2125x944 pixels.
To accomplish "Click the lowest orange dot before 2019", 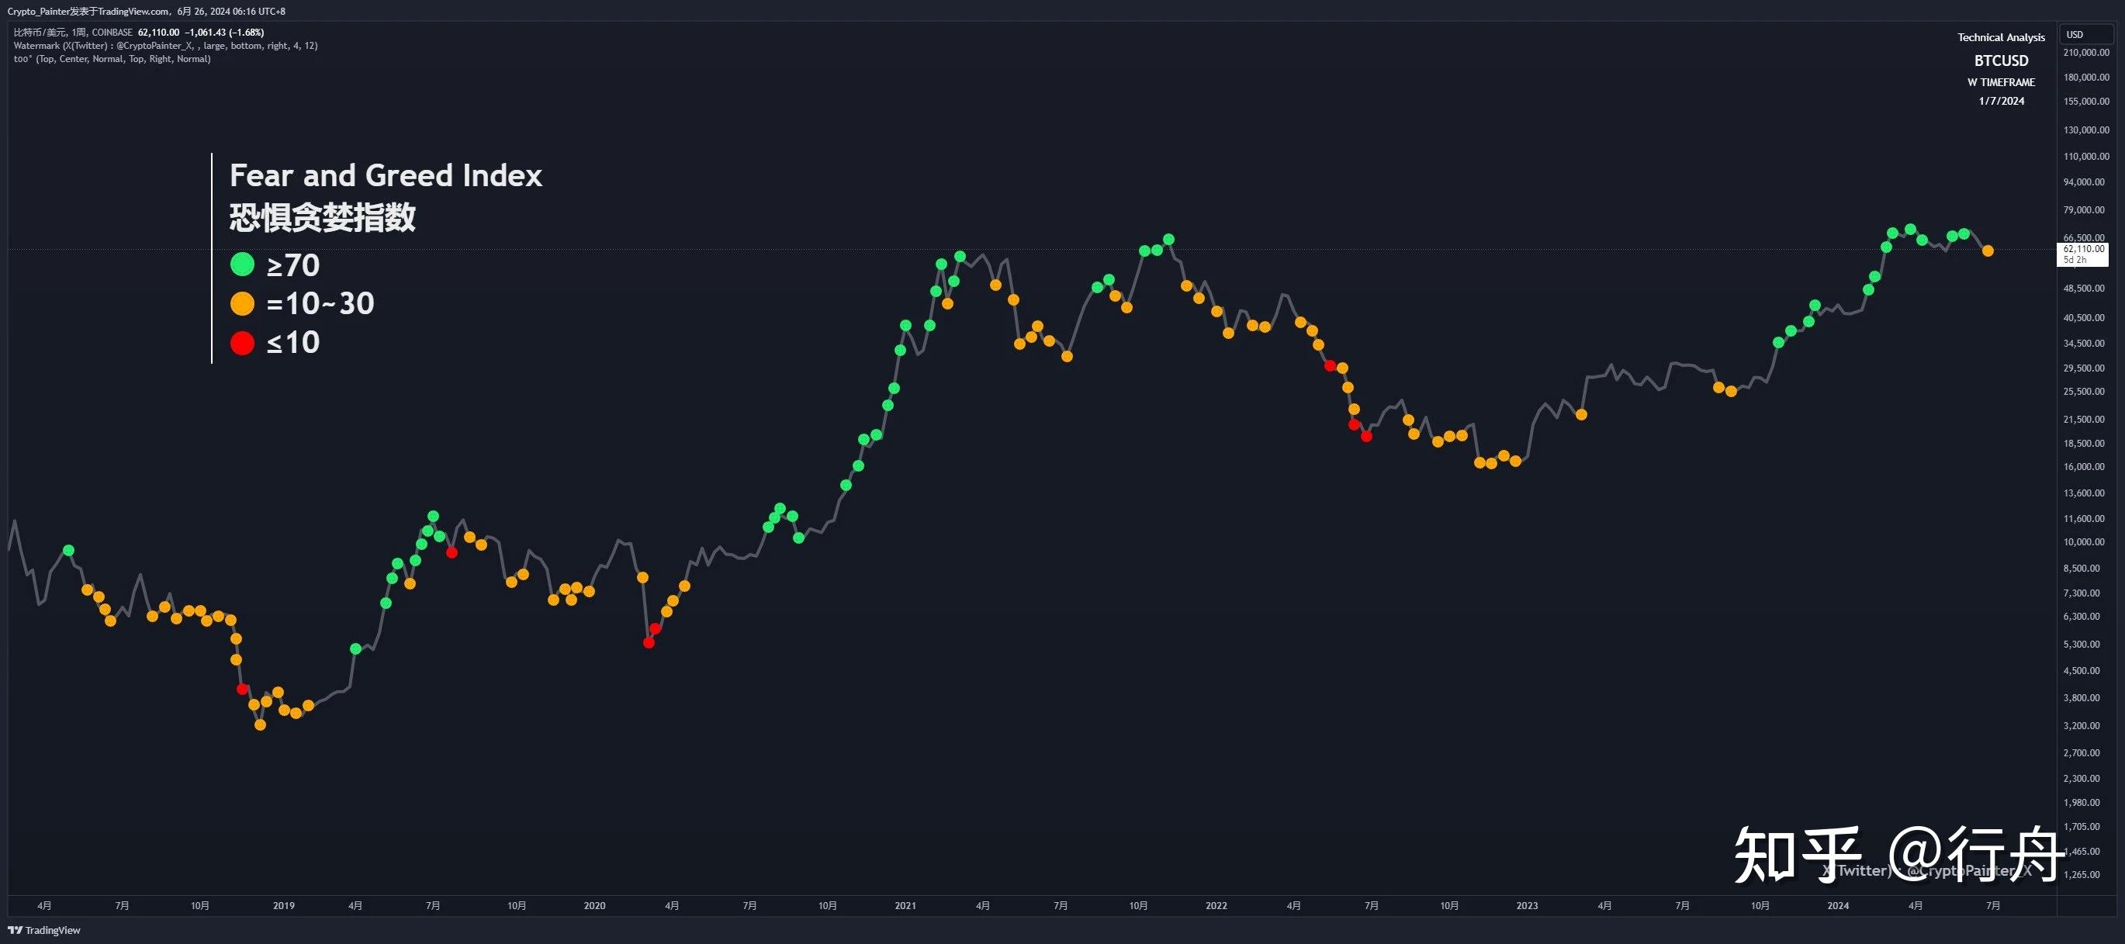I will (260, 724).
